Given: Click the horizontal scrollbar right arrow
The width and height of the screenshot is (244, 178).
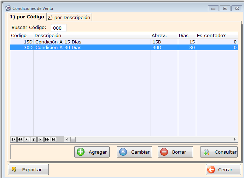Looking at the screenshot, I should (235, 140).
